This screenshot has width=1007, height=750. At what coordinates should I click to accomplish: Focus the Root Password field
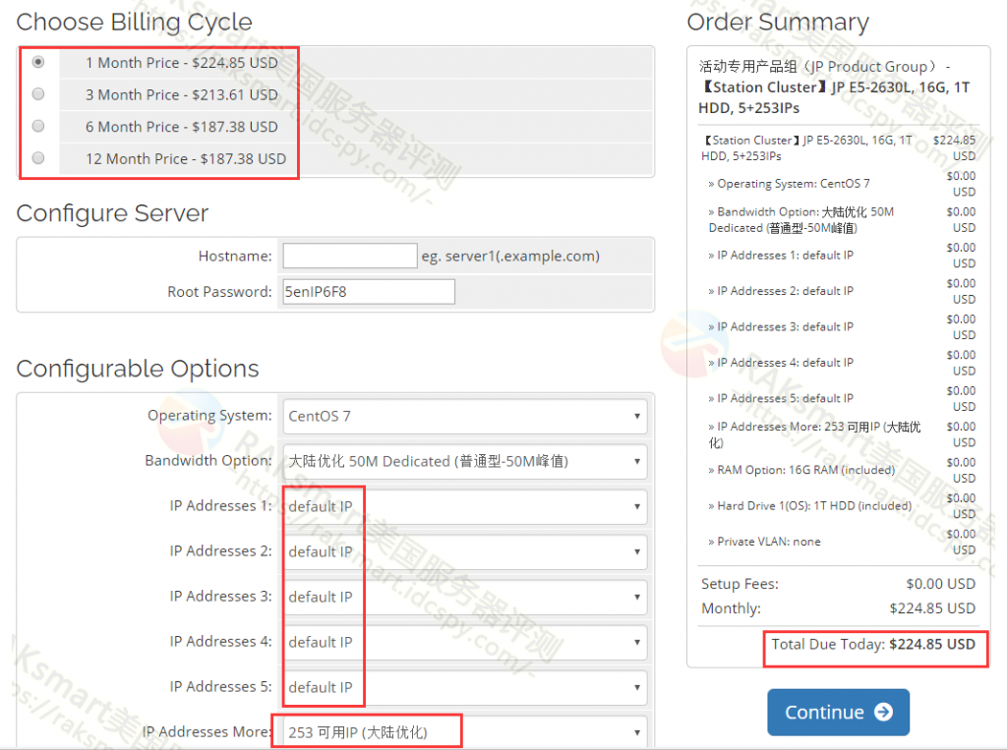(x=369, y=292)
